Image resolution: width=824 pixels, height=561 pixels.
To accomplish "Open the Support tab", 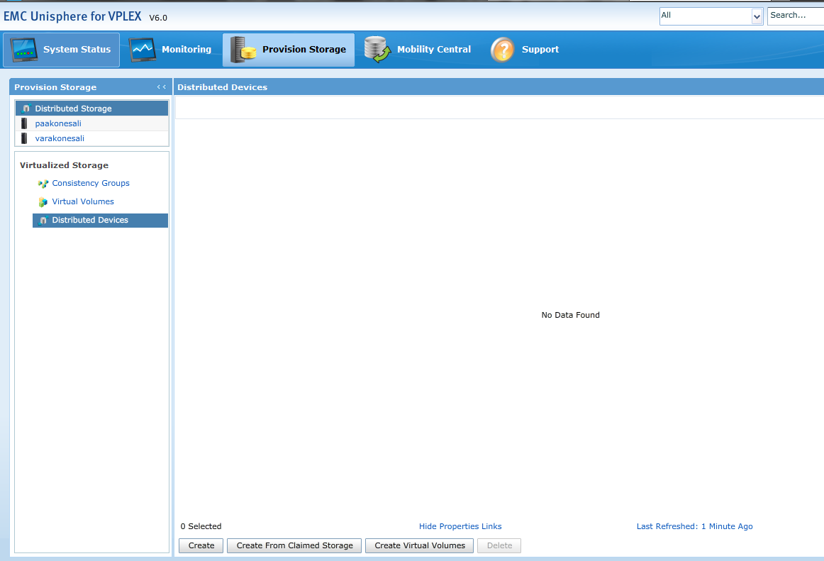I will click(x=525, y=50).
